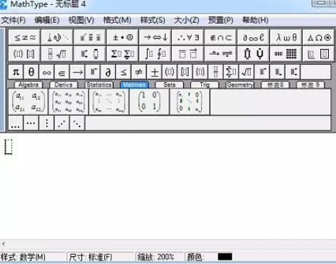This screenshot has height=264, width=336.
Task: Open the subscript and superscript templates palette
Action: [90, 54]
